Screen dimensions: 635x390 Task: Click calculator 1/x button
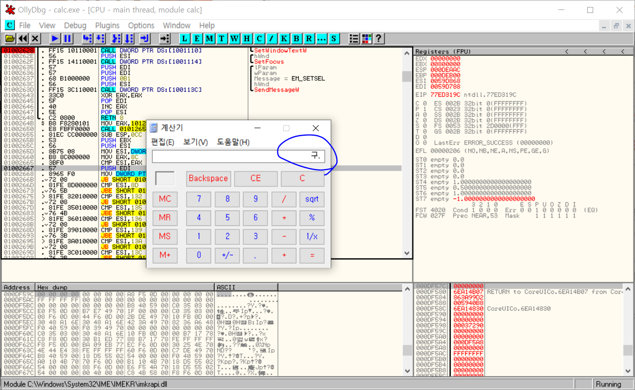312,236
